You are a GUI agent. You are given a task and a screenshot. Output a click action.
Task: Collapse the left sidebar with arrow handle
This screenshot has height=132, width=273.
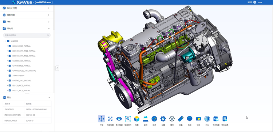[57, 68]
